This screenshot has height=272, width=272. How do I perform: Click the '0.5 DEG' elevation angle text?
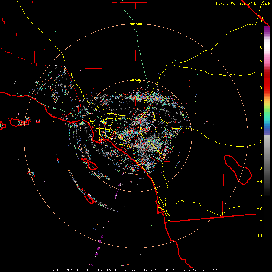[x=148, y=270]
